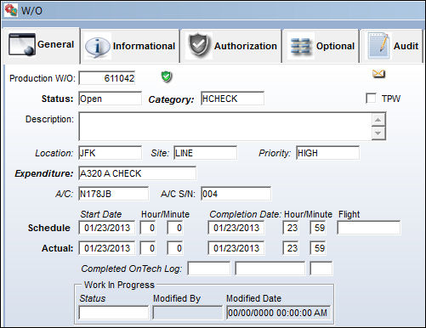
Task: Click the Schedule completion hour field 23
Action: (x=291, y=228)
